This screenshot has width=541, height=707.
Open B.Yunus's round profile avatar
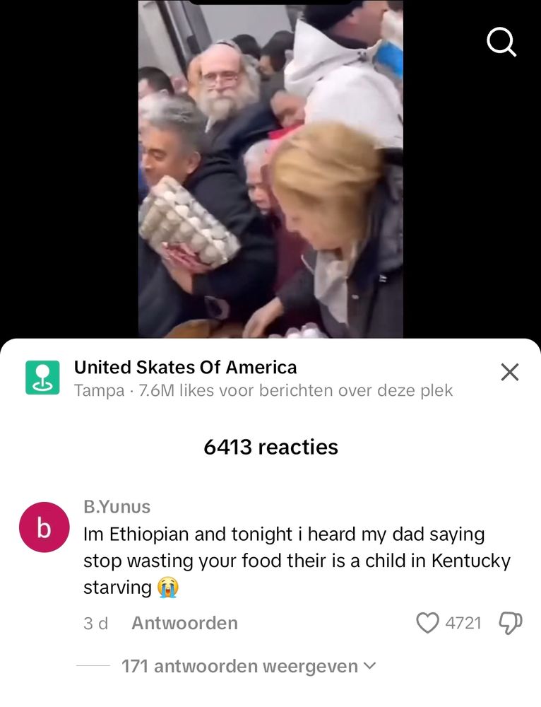44,527
